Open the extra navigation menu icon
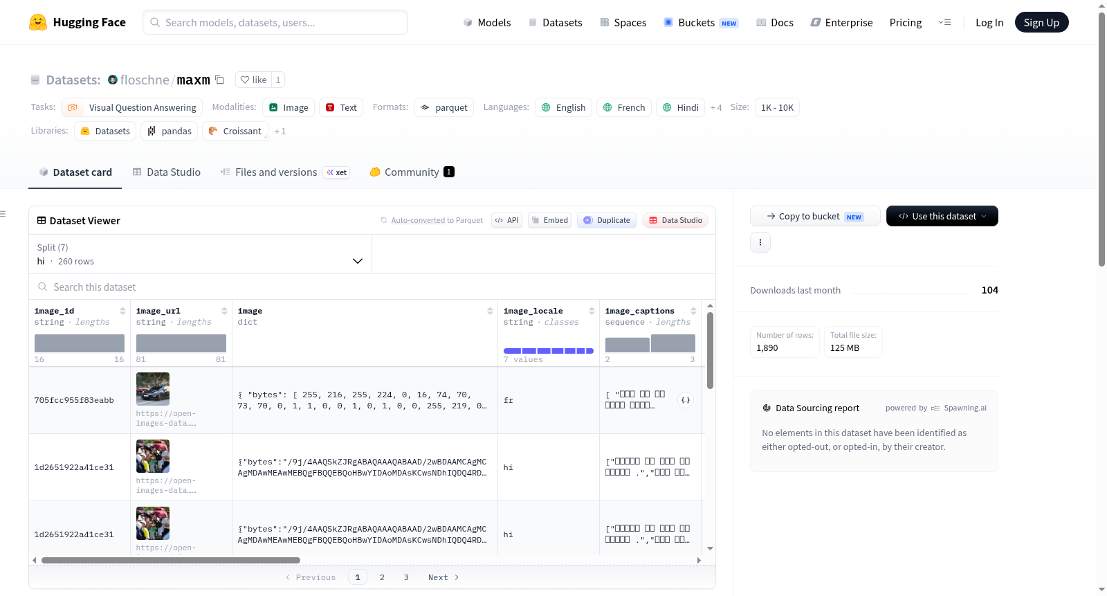This screenshot has width=1107, height=596. [x=944, y=22]
